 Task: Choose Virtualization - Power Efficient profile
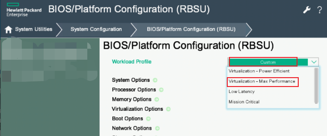259,71
